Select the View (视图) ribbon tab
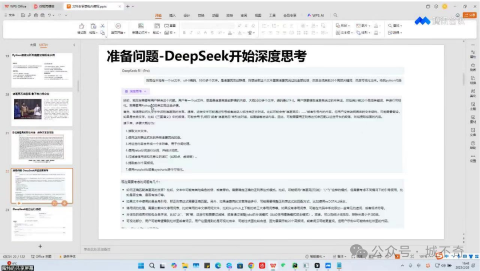 point(258,15)
